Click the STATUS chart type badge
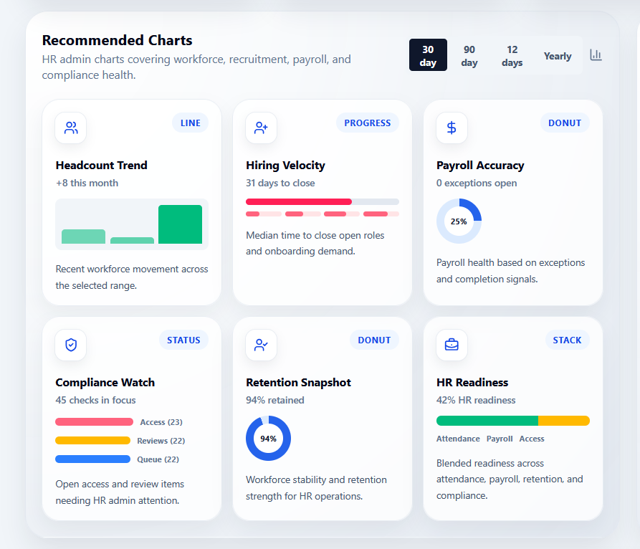Image resolution: width=640 pixels, height=549 pixels. pyautogui.click(x=183, y=340)
